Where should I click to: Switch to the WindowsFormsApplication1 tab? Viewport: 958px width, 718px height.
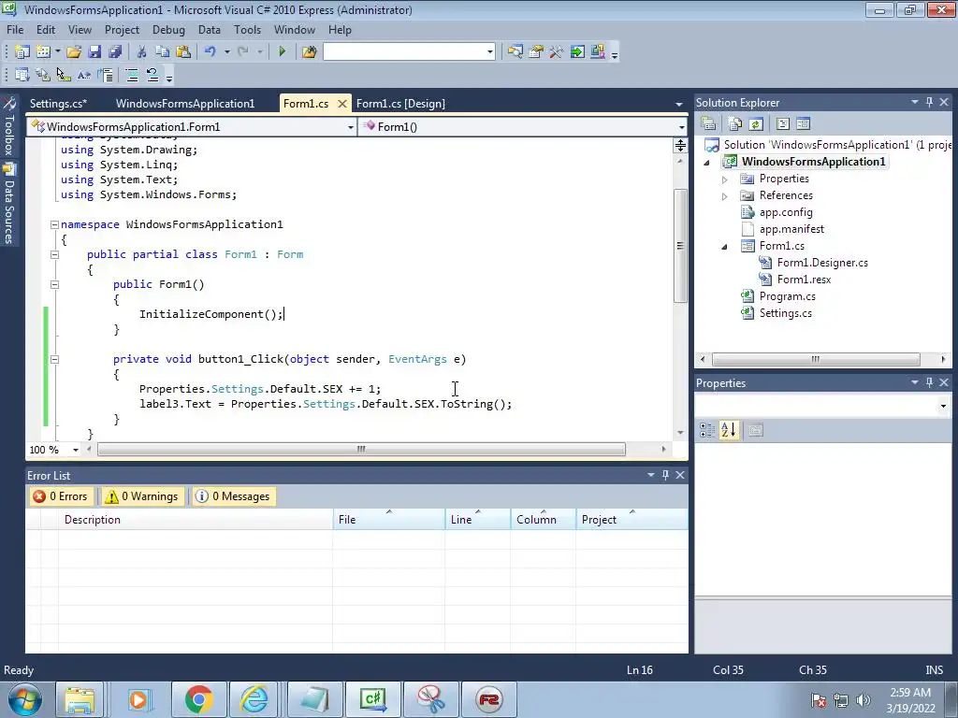click(x=185, y=103)
